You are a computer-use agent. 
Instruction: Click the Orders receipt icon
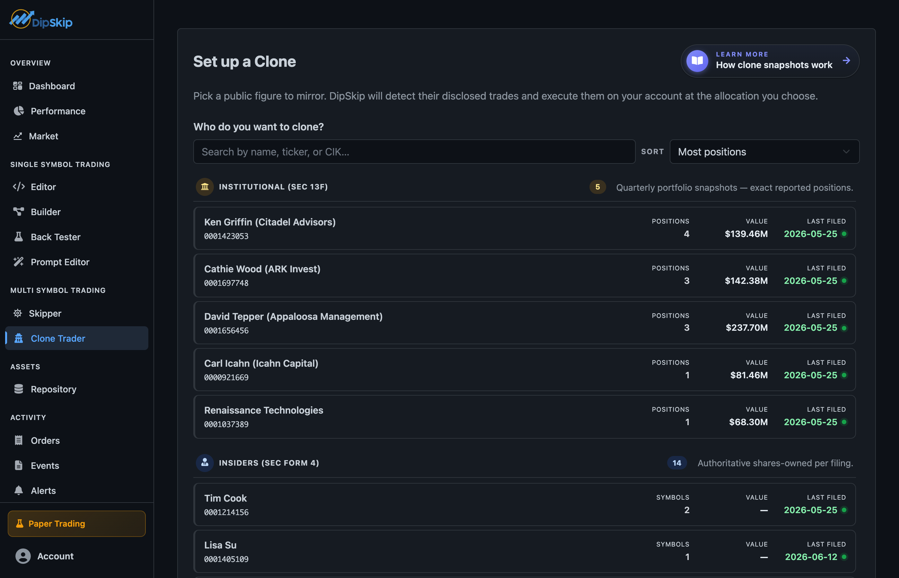coord(18,440)
